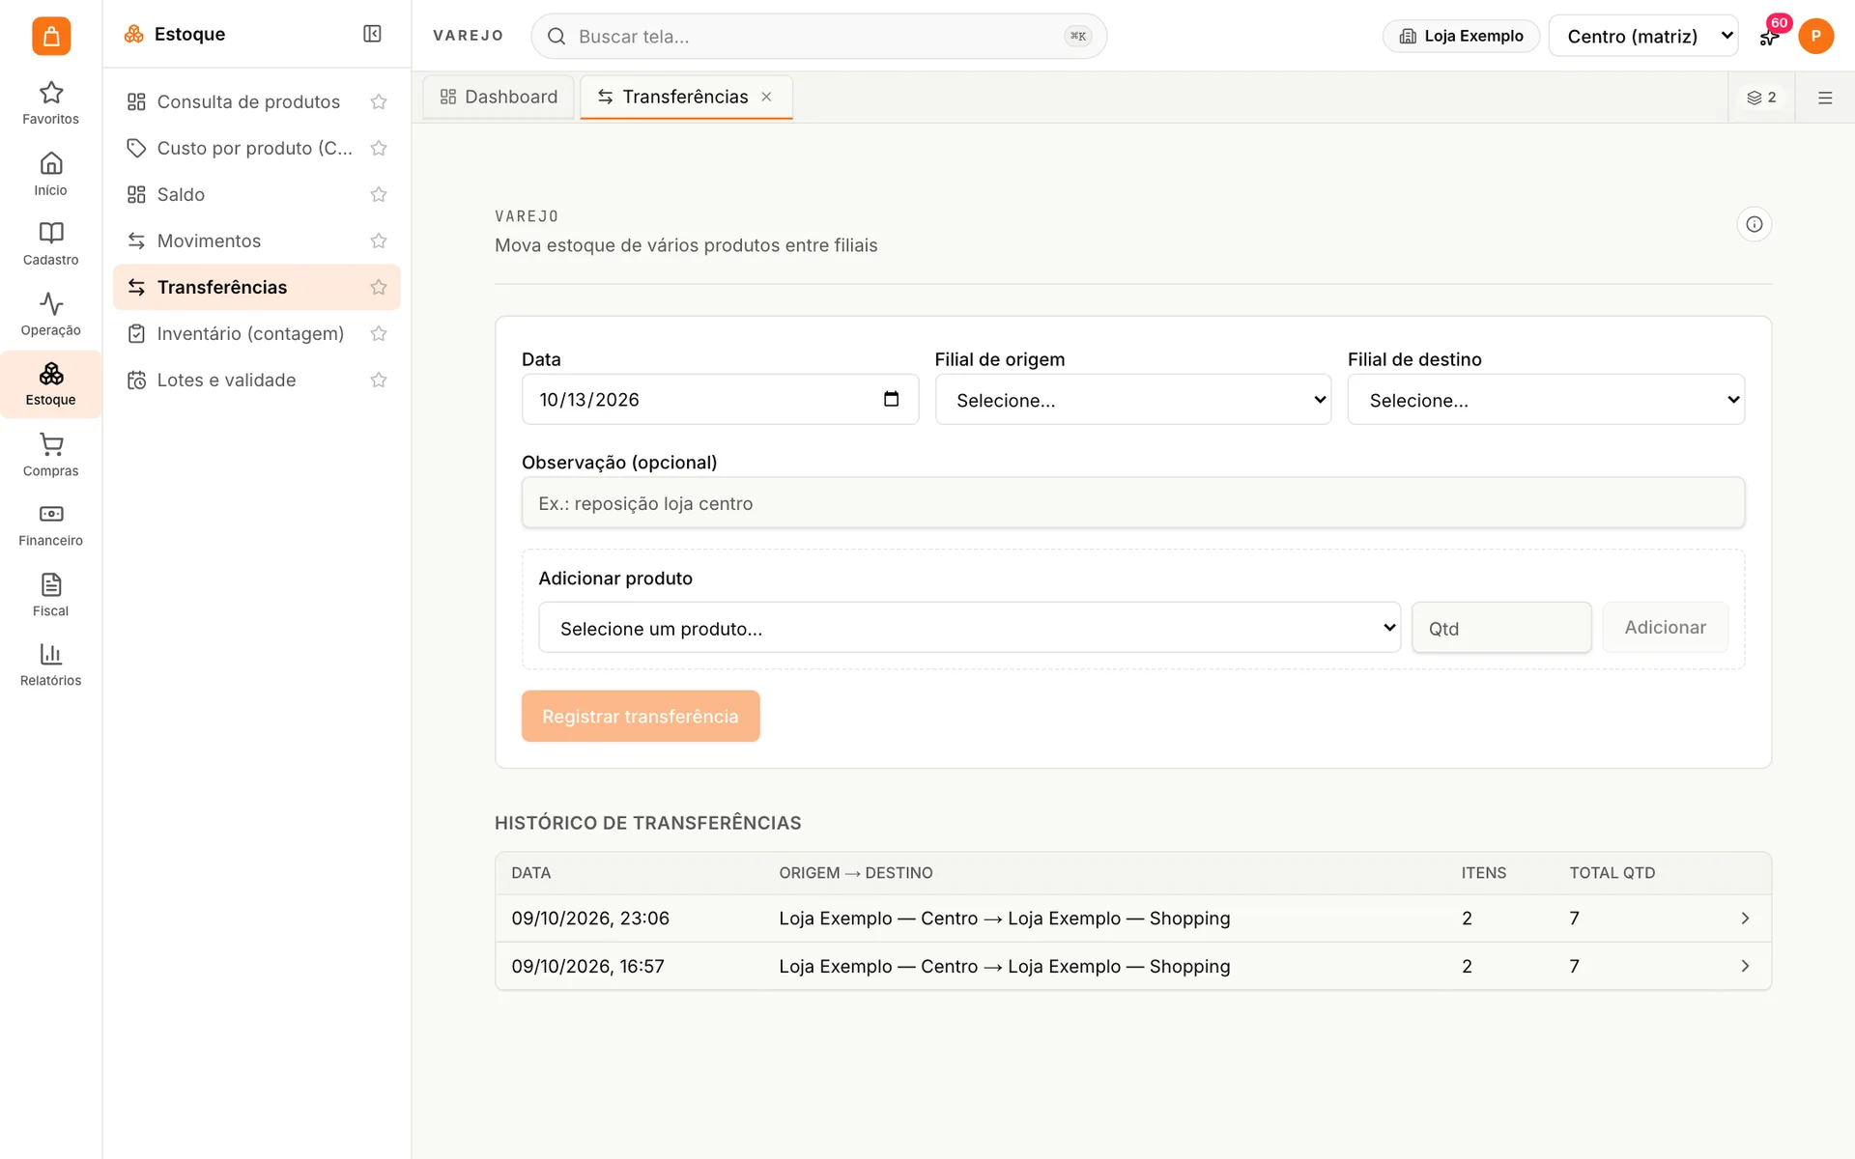Favorite Custo por produto with its star

[379, 148]
